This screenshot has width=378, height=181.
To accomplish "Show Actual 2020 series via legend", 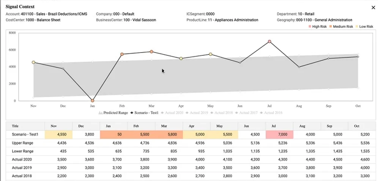I will tap(173, 113).
